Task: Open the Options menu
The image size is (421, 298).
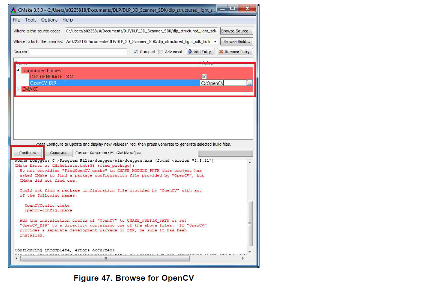Action: (49, 20)
